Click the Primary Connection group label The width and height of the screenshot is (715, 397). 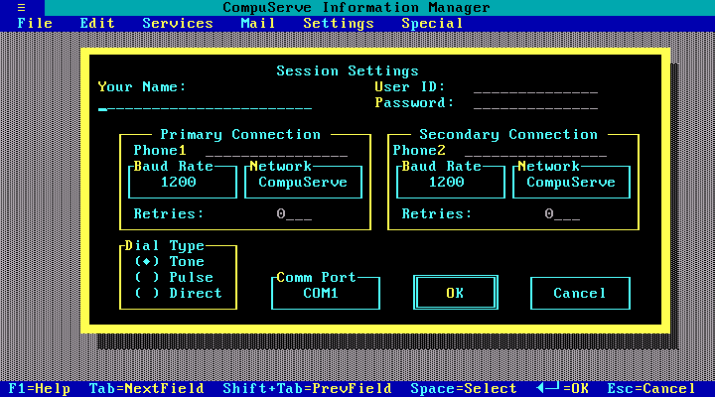coord(240,134)
